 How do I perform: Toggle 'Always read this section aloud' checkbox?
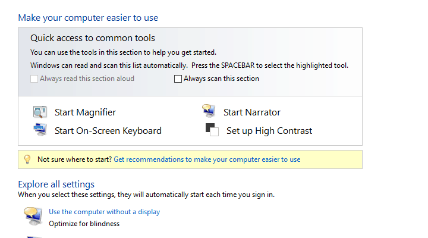click(34, 79)
